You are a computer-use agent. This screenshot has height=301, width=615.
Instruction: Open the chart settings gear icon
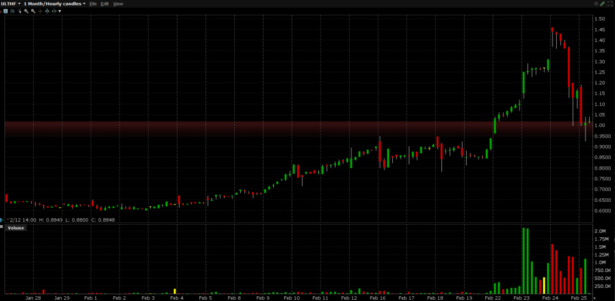[596, 4]
